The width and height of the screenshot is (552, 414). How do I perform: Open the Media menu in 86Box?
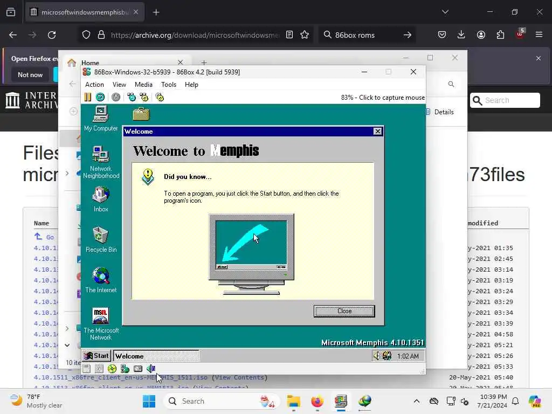pos(143,85)
